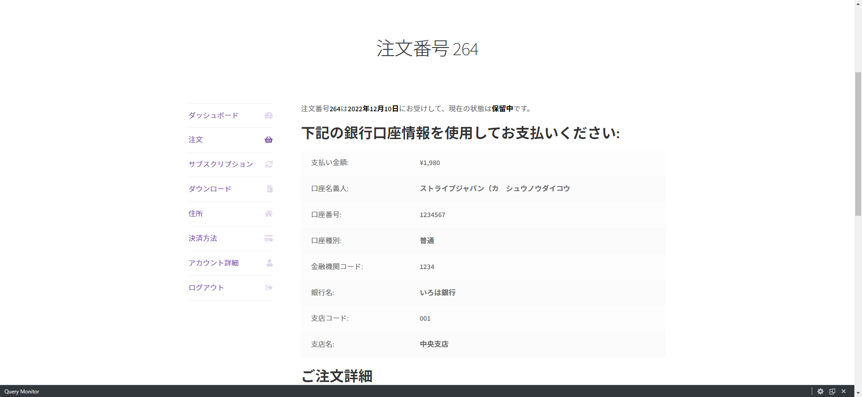
Task: Click the ご注文詳細 heading
Action: [337, 376]
